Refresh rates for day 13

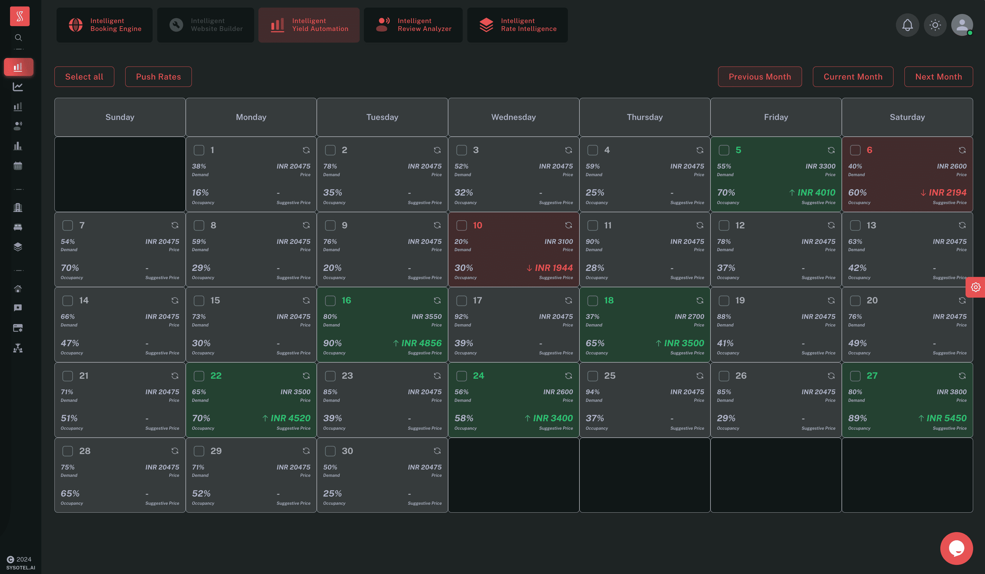click(962, 225)
